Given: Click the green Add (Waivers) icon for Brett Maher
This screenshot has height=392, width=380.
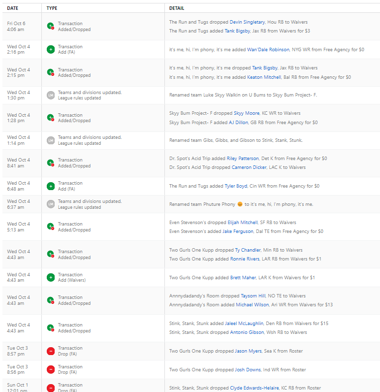Looking at the screenshot, I should click(x=50, y=278).
